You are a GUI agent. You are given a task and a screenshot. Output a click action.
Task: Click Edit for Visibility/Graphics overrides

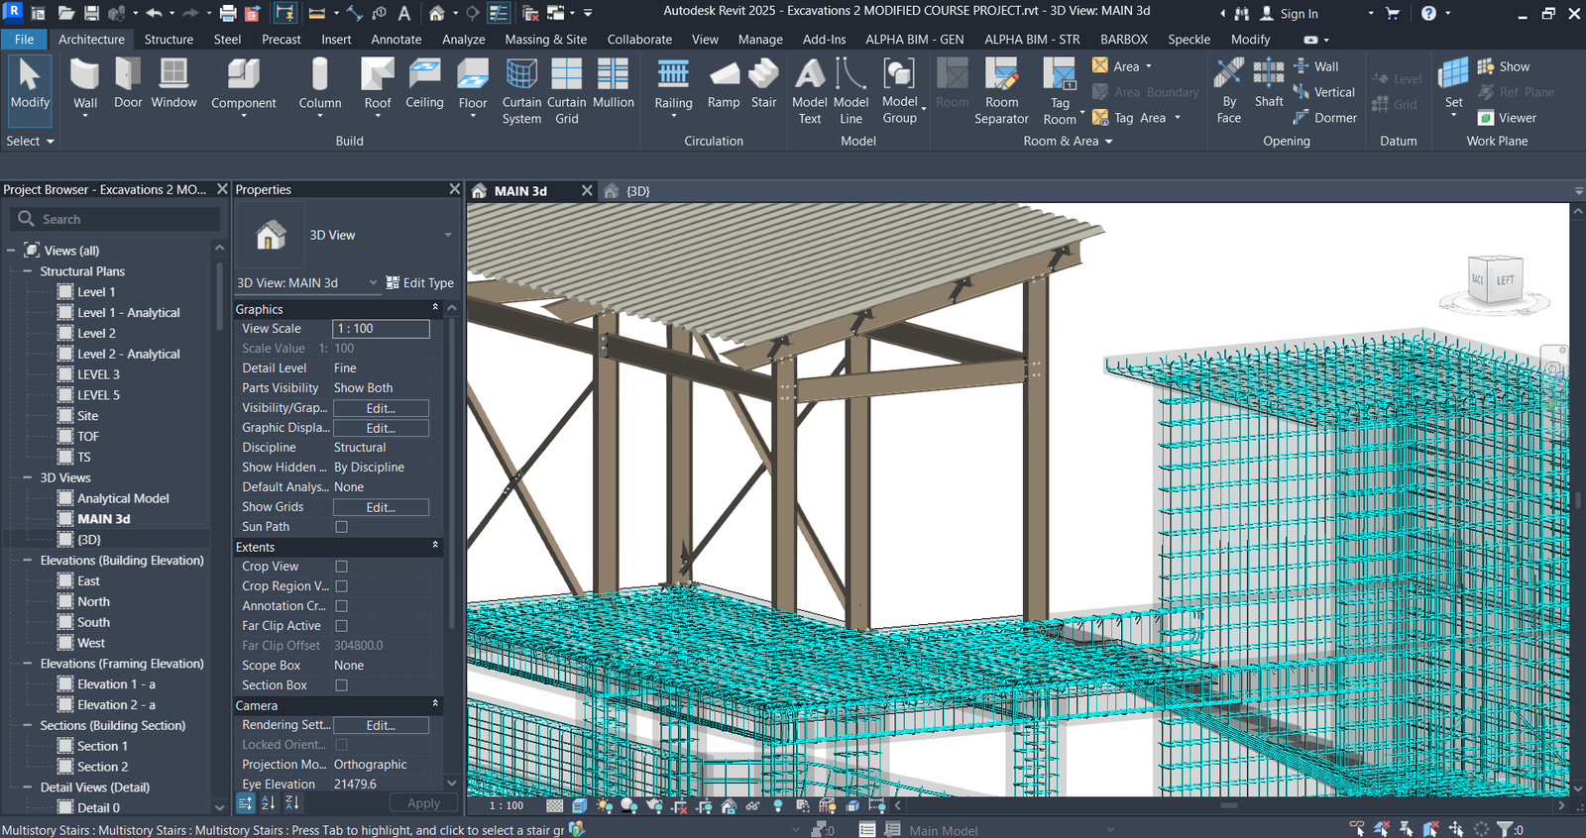tap(381, 408)
